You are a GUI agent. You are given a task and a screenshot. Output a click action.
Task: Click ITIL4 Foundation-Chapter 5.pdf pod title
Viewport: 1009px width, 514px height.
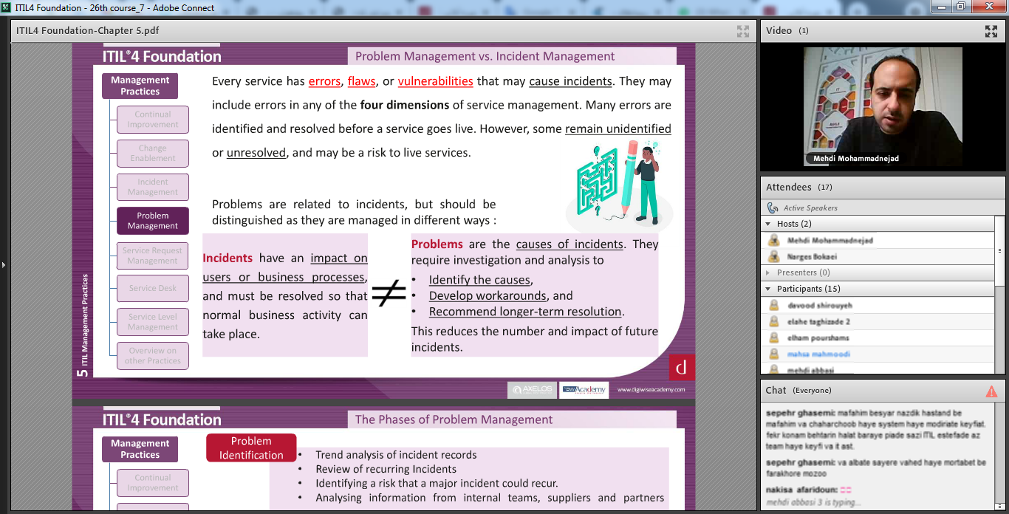pyautogui.click(x=87, y=31)
